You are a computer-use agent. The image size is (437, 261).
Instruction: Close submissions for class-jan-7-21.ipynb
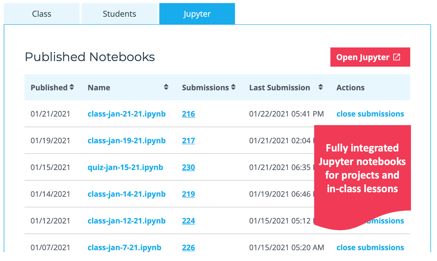(370, 247)
